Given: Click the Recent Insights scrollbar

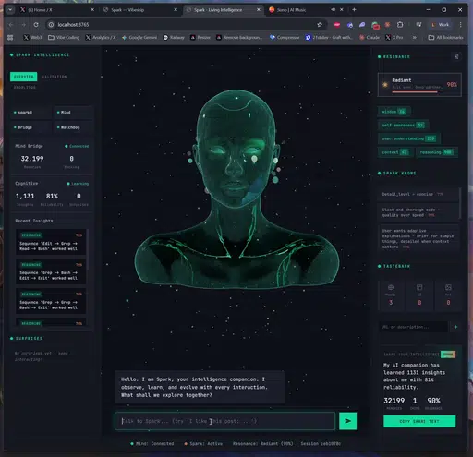Looking at the screenshot, I should [x=88, y=249].
